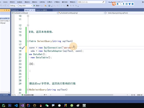Click the Sogou microphone voice input icon

[124, 4]
